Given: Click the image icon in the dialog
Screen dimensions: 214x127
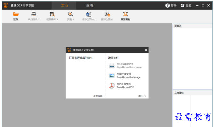Looking at the screenshot, I should pos(112,76).
